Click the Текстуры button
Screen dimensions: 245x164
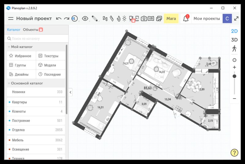[51, 56]
